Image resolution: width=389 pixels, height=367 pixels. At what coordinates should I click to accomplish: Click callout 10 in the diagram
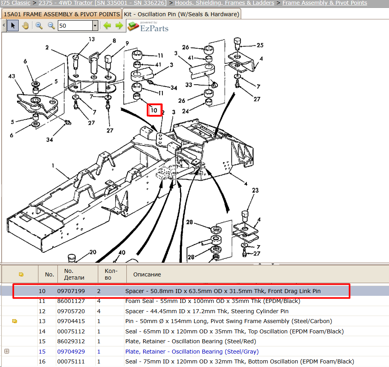click(x=154, y=110)
